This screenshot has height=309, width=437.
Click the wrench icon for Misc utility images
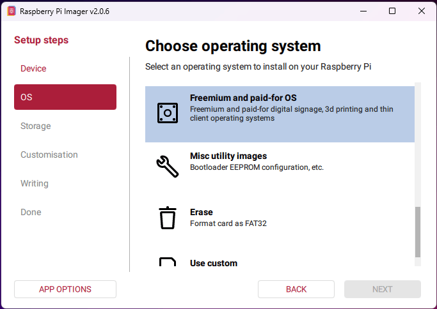(x=167, y=166)
